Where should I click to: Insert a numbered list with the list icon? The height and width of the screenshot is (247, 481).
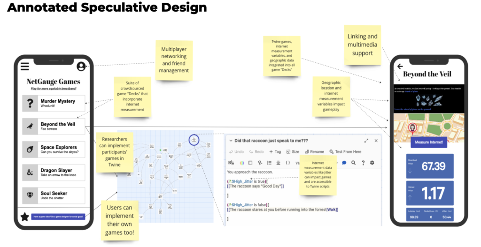click(269, 163)
